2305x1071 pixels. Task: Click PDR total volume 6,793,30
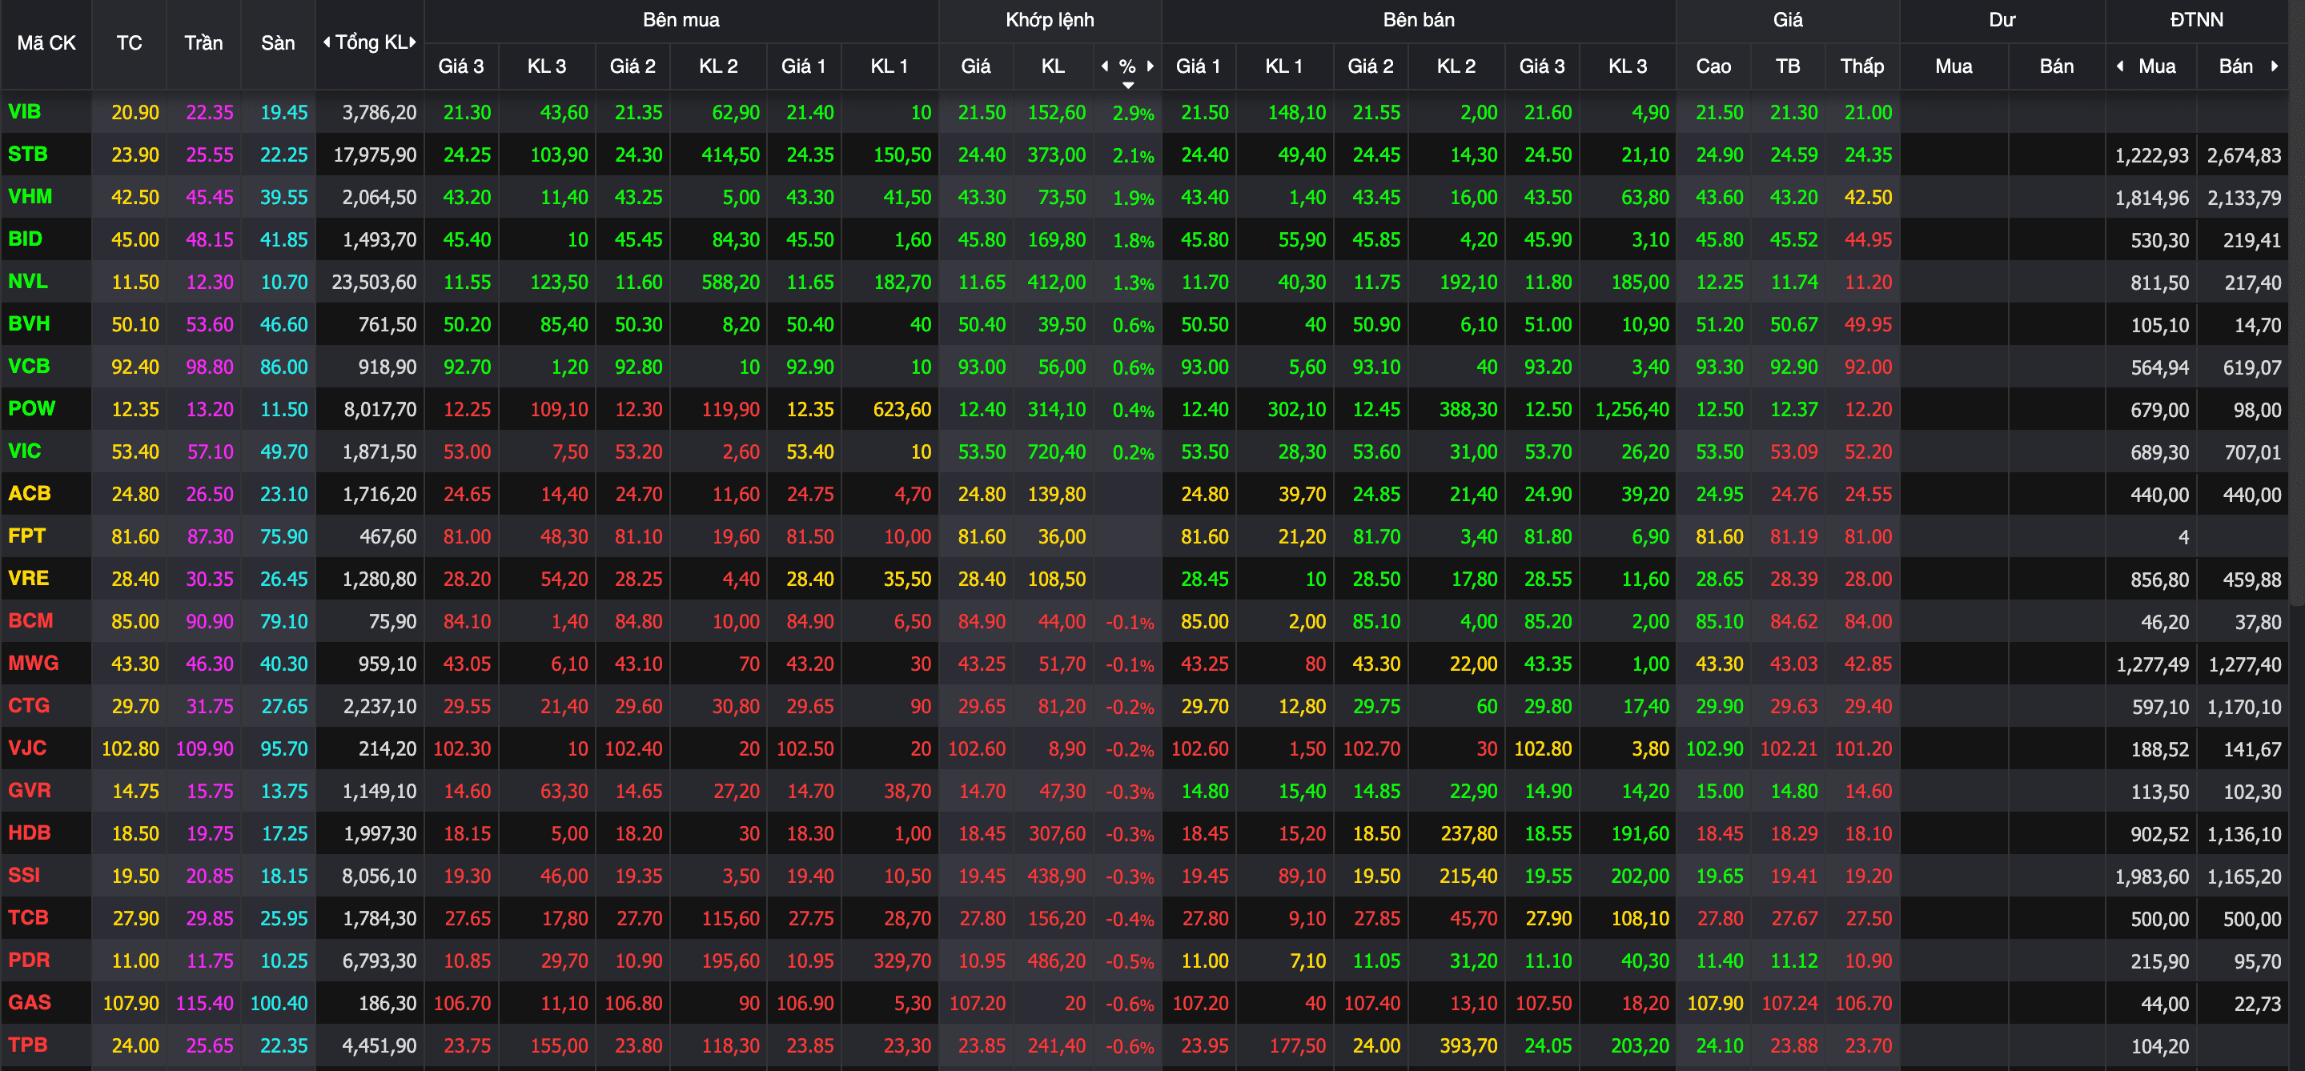tap(379, 961)
